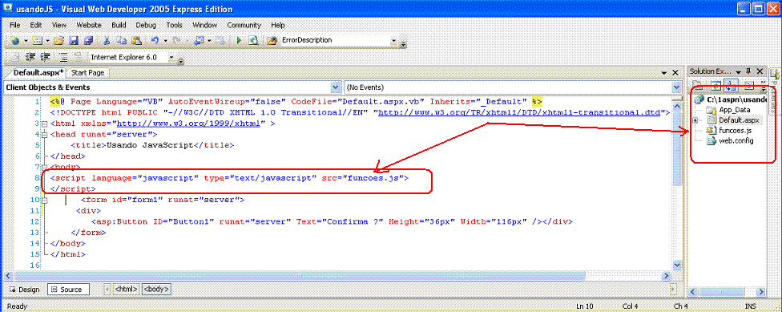This screenshot has width=782, height=312.
Task: Open the Client Objects & Events dropdown
Action: click(336, 87)
